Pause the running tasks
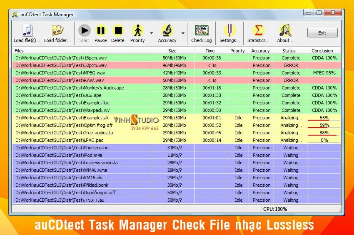The image size is (354, 235). [100, 33]
